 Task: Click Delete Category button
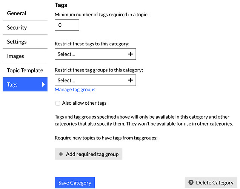211,183
